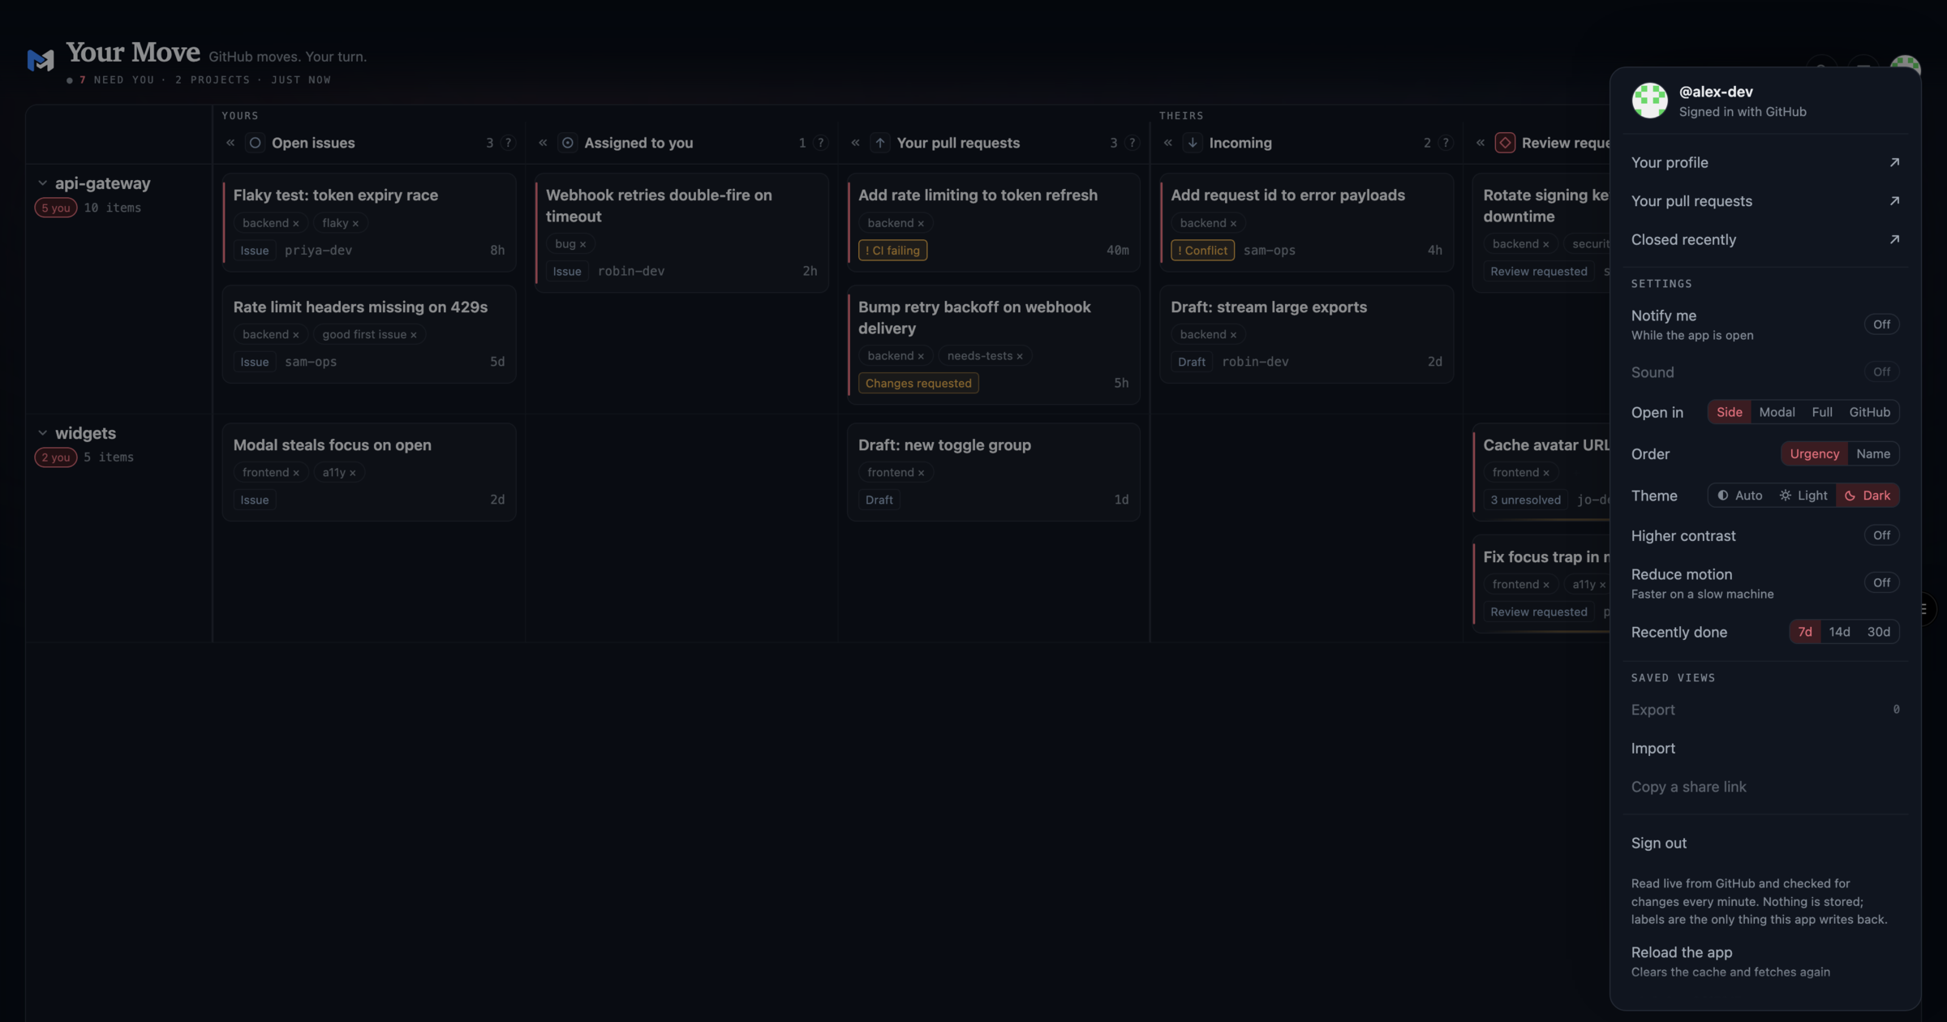
Task: Click Sign out
Action: tap(1765, 844)
